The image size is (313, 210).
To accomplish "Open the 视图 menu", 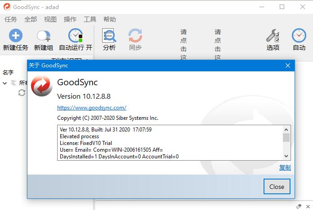I will 50,19.
